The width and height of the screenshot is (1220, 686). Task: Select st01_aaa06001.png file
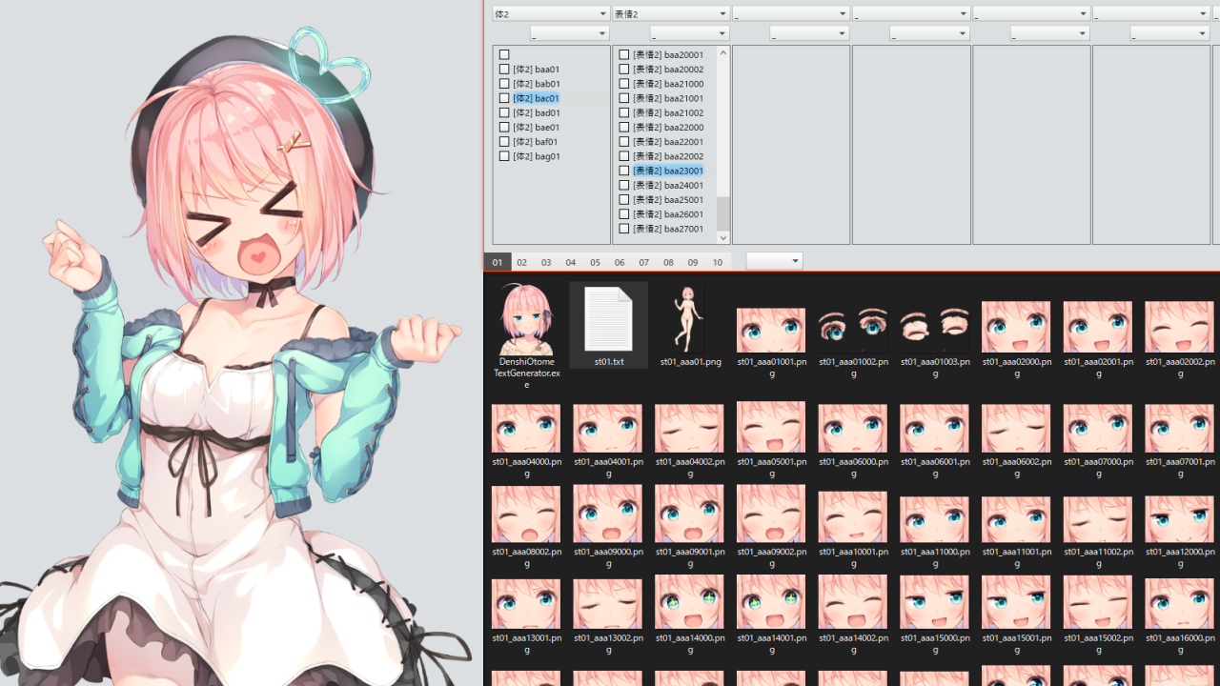pos(935,428)
